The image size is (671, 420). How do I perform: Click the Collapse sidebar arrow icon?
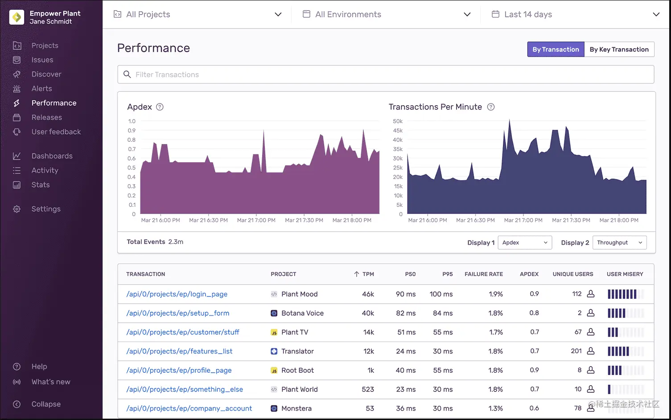pos(17,404)
